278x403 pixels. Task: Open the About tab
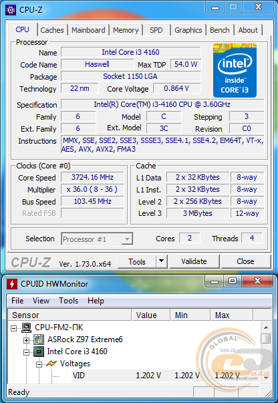(248, 30)
